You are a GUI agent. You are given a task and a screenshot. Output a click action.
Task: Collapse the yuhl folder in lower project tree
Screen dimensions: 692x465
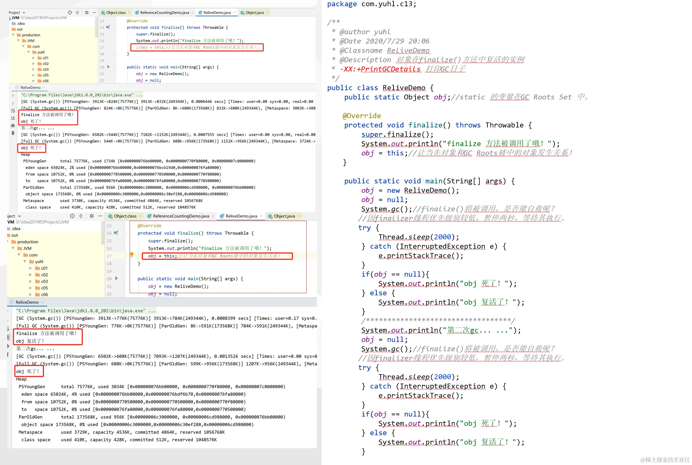[x=25, y=261]
